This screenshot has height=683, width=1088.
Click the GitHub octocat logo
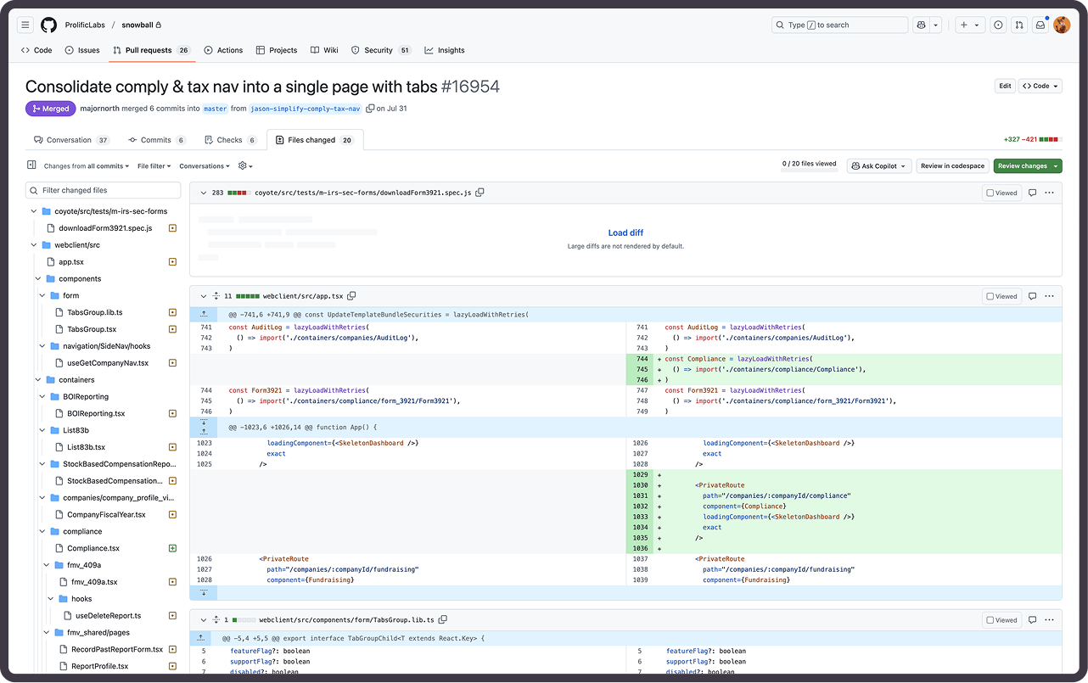coord(48,25)
